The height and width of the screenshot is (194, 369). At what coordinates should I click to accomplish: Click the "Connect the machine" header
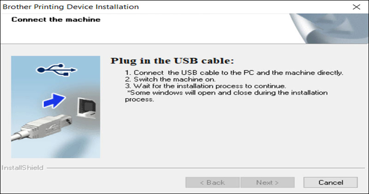[x=56, y=20]
